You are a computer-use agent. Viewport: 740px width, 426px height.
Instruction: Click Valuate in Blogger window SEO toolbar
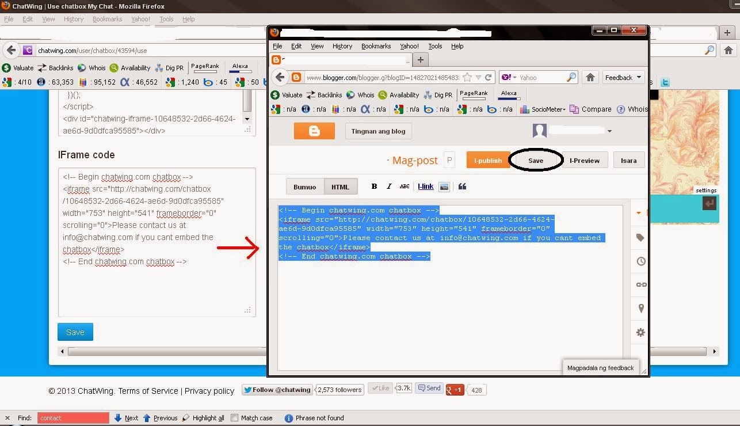[x=287, y=95]
